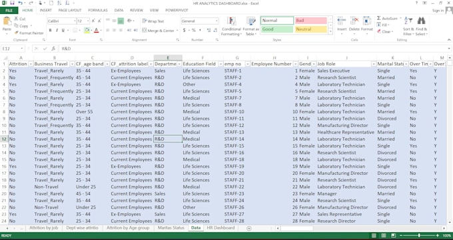Click the Sort & Filter icon
The width and height of the screenshot is (453, 240).
coord(408,21)
